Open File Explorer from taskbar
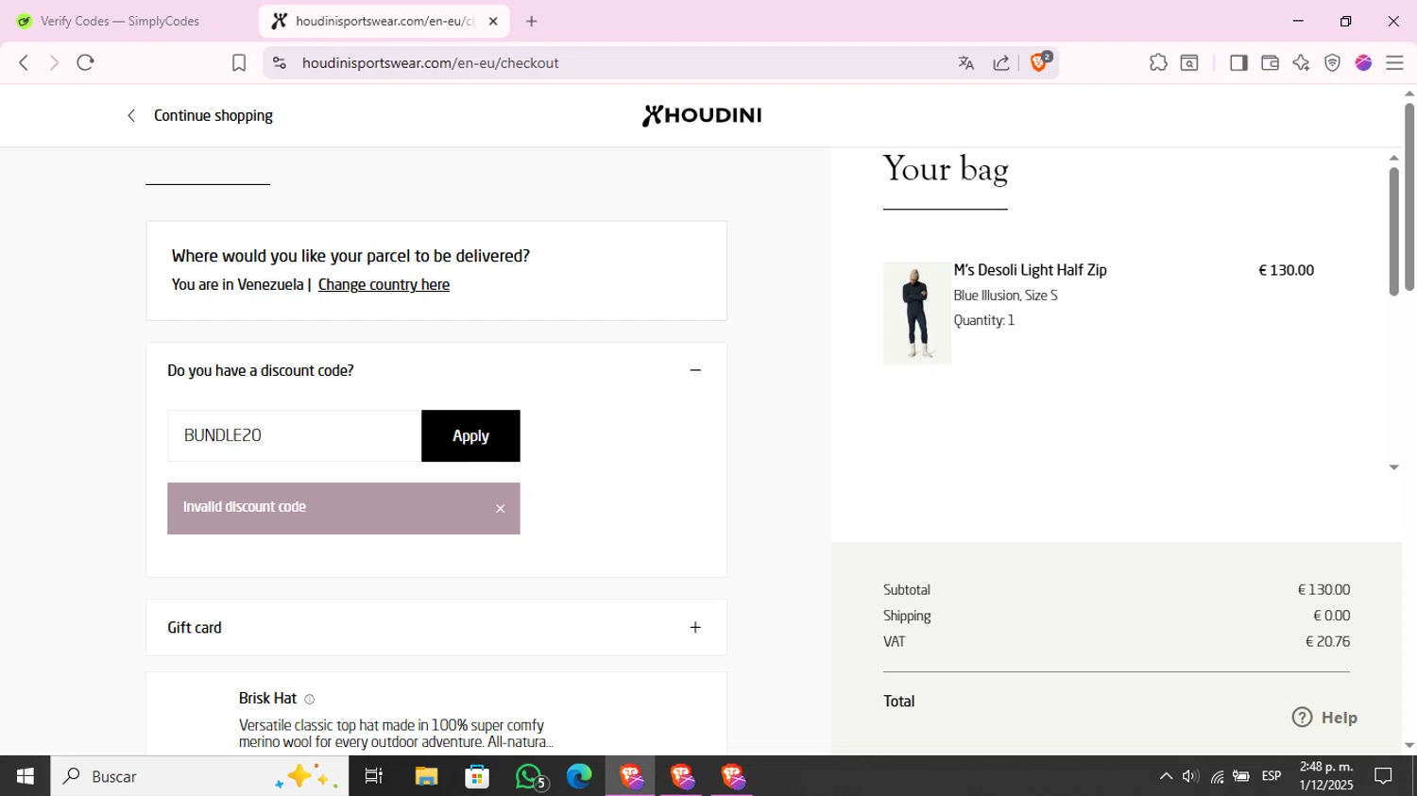This screenshot has height=796, width=1417. tap(426, 776)
